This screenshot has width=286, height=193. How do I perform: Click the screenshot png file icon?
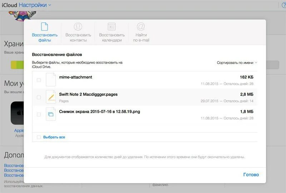click(51, 114)
